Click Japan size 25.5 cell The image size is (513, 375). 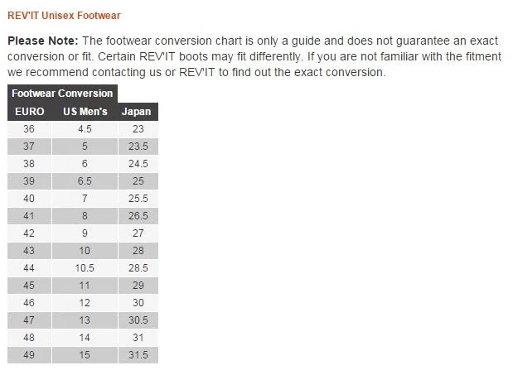pos(138,199)
